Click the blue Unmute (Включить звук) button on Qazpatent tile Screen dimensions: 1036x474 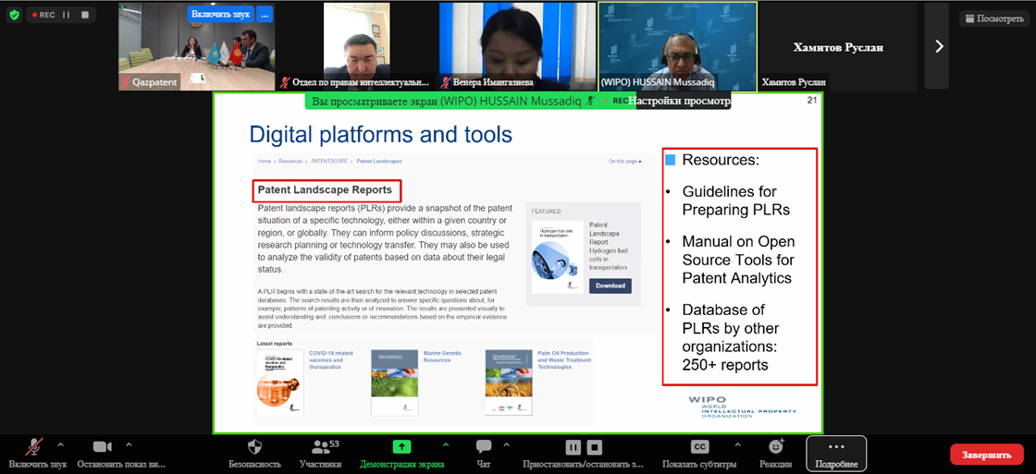219,14
